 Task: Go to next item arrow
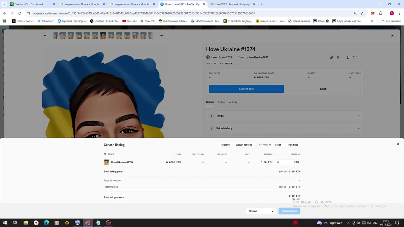(x=161, y=36)
